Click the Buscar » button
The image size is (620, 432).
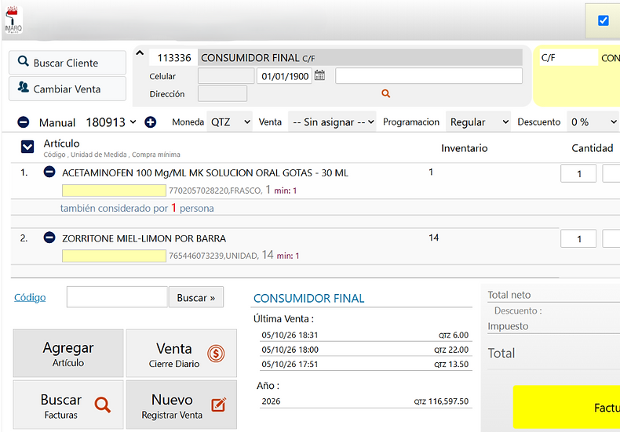tap(195, 297)
